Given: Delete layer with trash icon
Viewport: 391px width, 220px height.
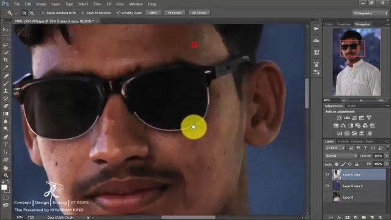Looking at the screenshot, I should point(380,218).
